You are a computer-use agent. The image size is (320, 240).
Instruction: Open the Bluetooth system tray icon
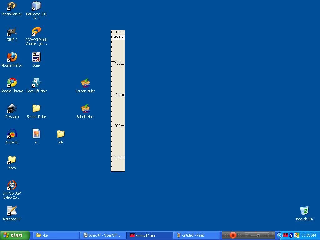[x=291, y=235]
